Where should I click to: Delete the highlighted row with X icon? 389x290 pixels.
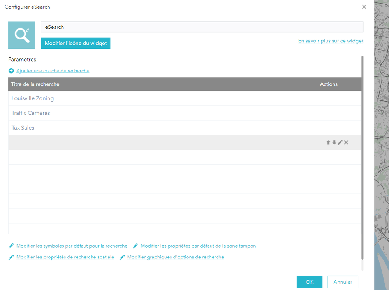(346, 142)
